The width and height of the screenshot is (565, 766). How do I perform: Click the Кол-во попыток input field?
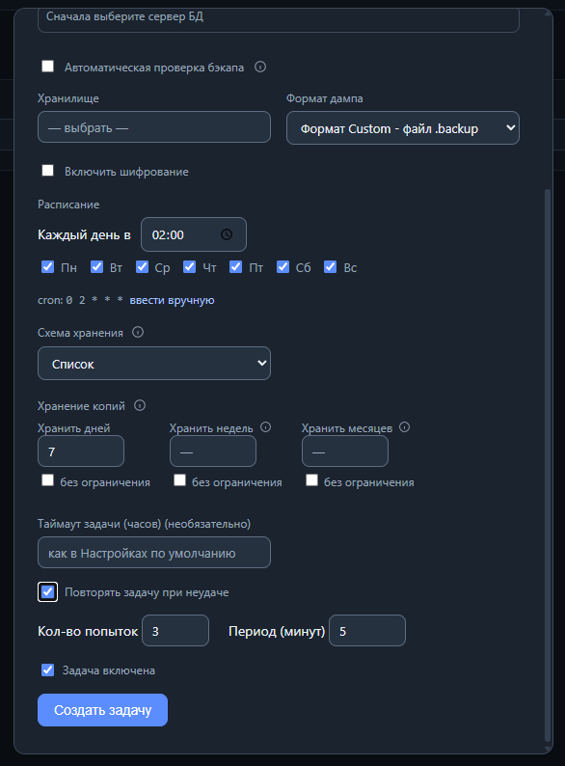click(x=175, y=631)
